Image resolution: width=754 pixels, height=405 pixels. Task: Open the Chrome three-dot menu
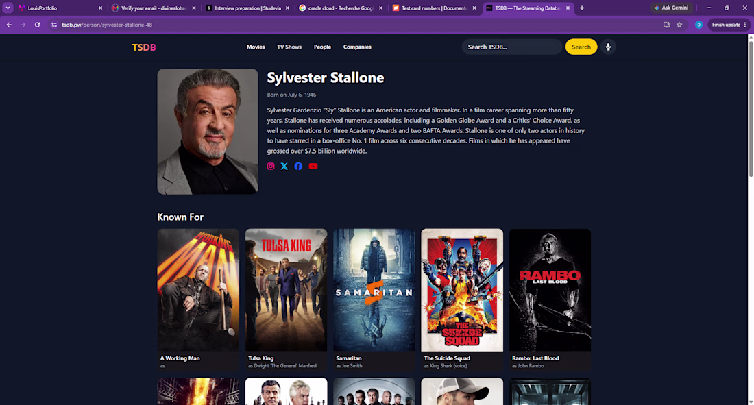click(745, 25)
